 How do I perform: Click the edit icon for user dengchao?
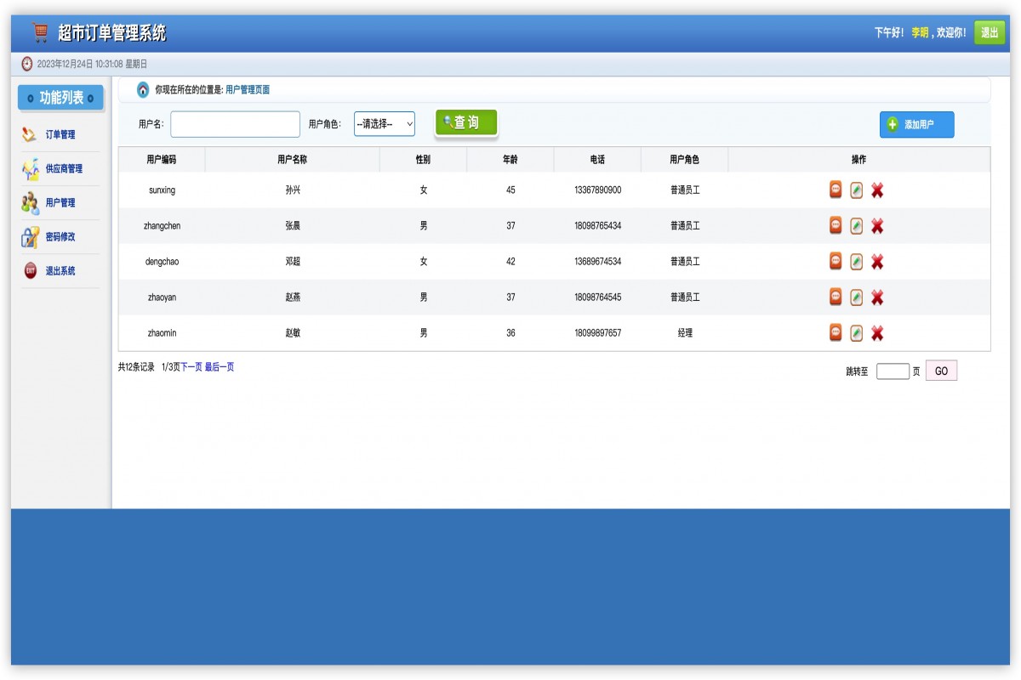[856, 262]
